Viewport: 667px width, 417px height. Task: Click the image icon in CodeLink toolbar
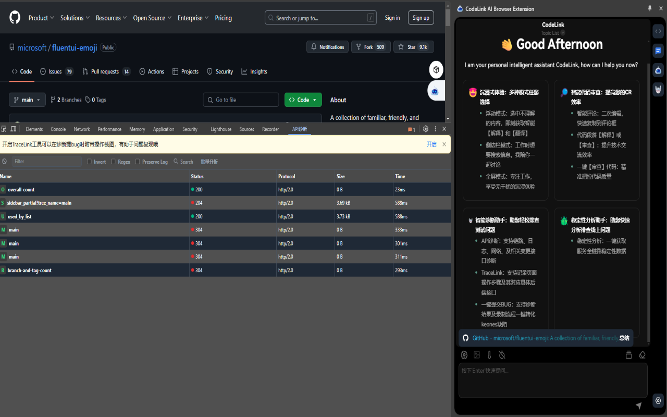click(477, 355)
